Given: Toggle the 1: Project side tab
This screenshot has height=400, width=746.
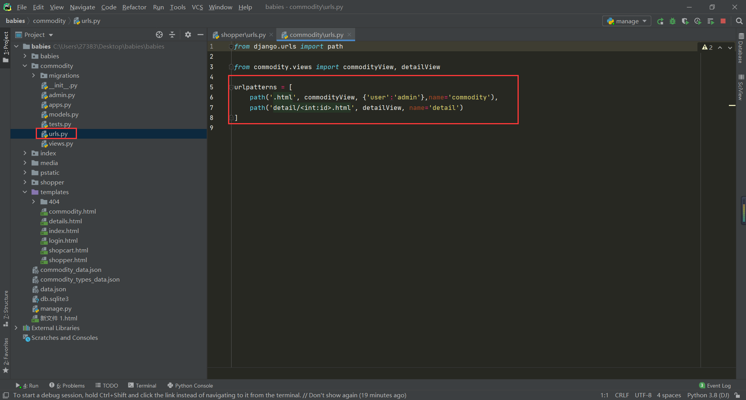Looking at the screenshot, I should pos(5,47).
